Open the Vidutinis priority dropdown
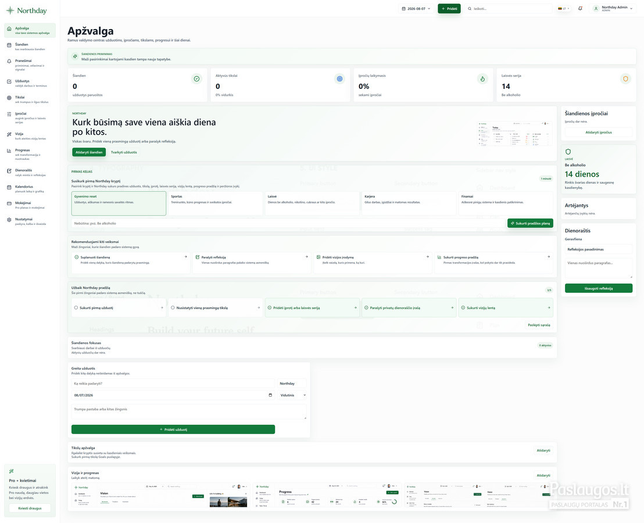644x523 pixels. point(292,395)
